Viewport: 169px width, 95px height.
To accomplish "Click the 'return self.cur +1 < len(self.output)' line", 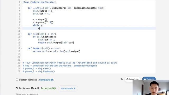I will pyautogui.click(x=57, y=51).
